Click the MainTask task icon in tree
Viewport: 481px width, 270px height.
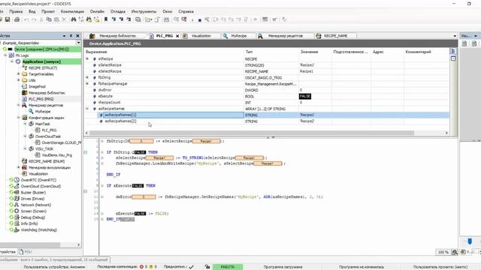point(31,124)
